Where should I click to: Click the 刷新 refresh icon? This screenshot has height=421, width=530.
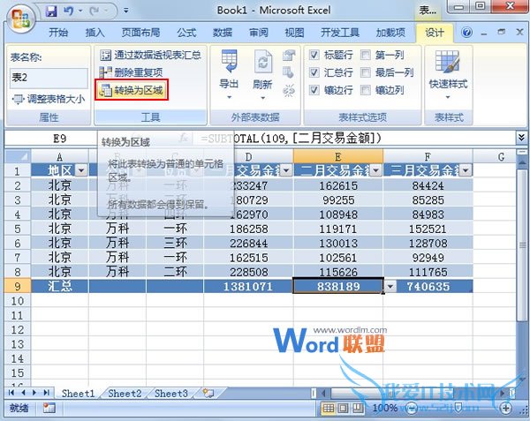(x=262, y=62)
